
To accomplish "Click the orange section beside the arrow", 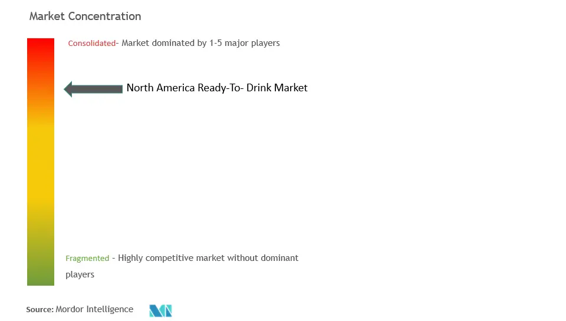I will point(41,89).
